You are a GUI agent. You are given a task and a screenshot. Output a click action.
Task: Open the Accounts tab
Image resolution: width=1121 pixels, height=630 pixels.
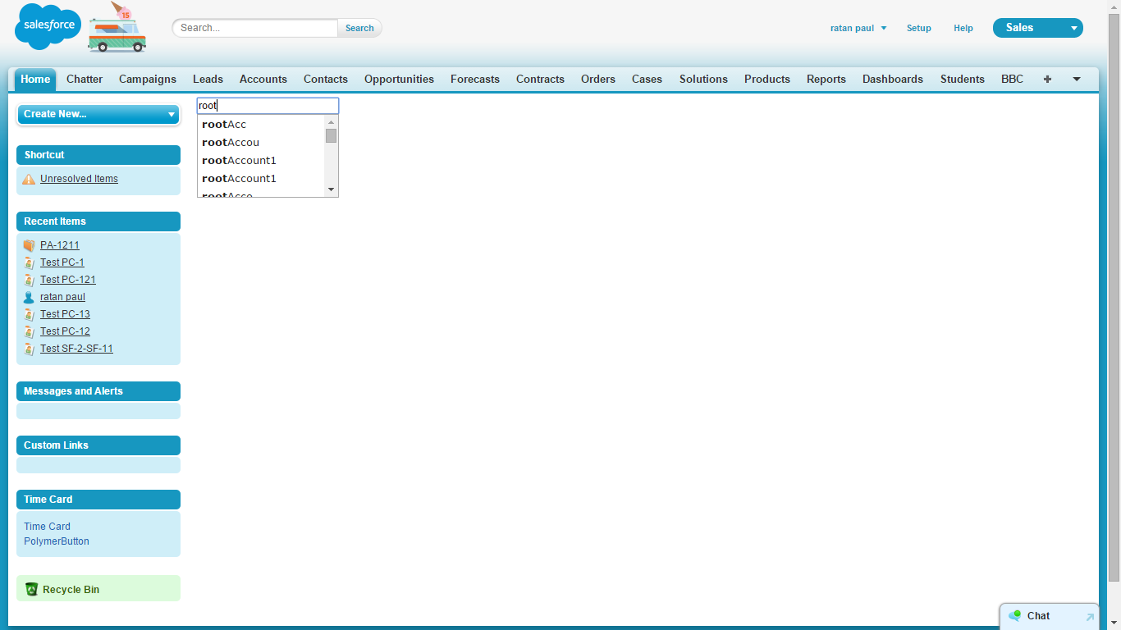(263, 80)
